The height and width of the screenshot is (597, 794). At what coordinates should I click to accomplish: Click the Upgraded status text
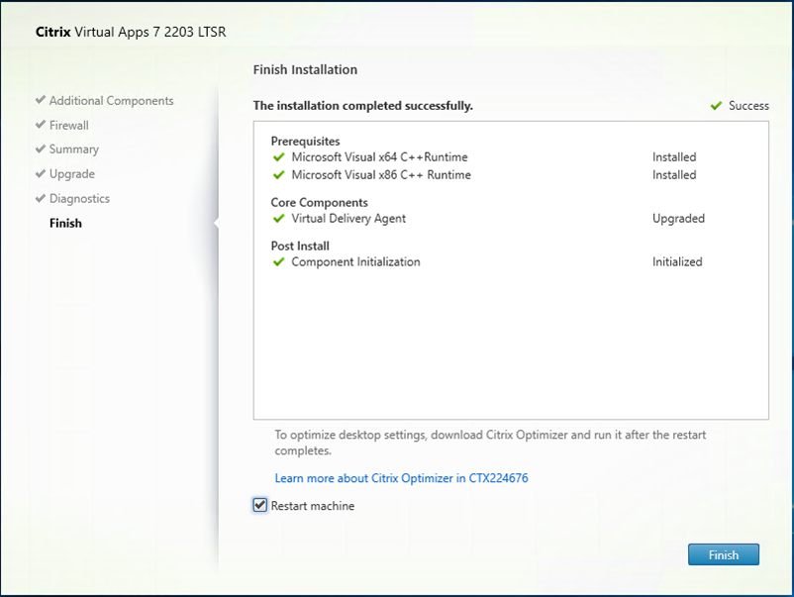(x=678, y=219)
